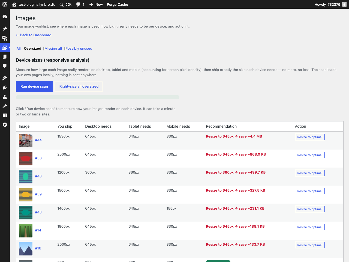Viewport: 349px width, 262px height.
Task: Open the WordPress logo menu
Action: pos(5,4)
